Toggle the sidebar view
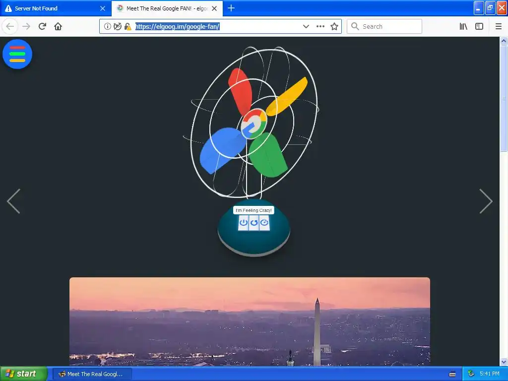Image resolution: width=508 pixels, height=381 pixels. [x=479, y=27]
